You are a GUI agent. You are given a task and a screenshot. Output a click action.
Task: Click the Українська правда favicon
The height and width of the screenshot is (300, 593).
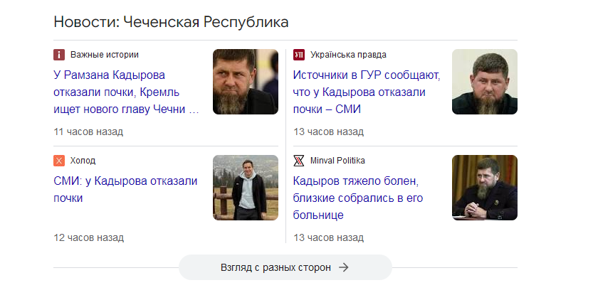(x=299, y=55)
